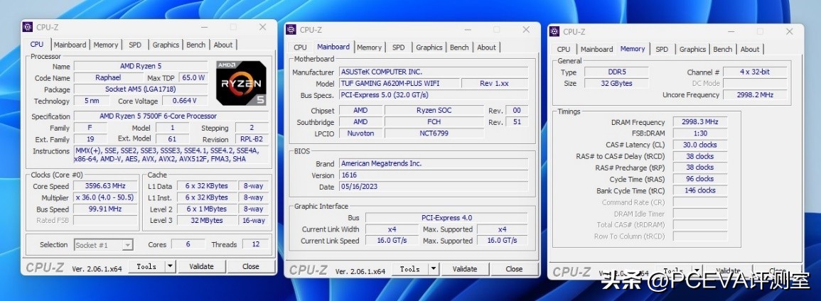The width and height of the screenshot is (821, 301).
Task: Click the CPU-Z icon in left window title bar
Action: pos(28,27)
